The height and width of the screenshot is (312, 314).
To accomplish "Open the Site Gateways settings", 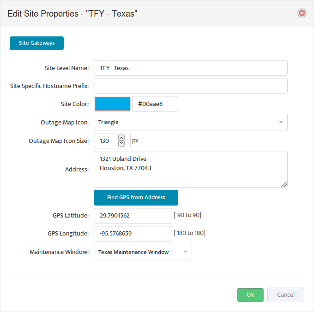I will [x=36, y=43].
